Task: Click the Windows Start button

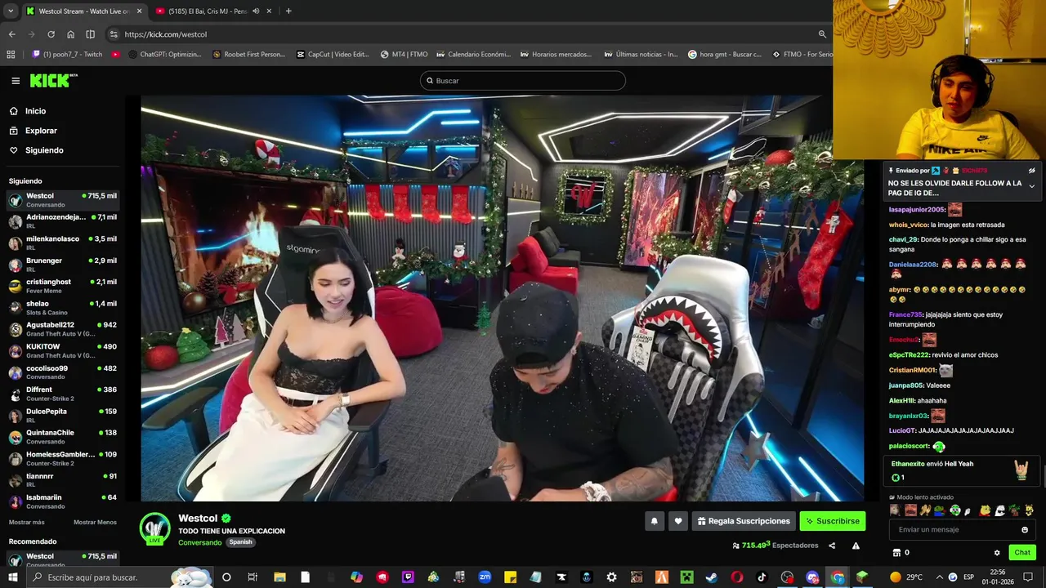Action: coord(12,577)
